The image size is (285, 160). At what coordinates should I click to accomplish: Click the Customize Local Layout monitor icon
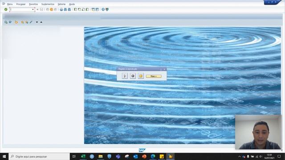click(107, 9)
